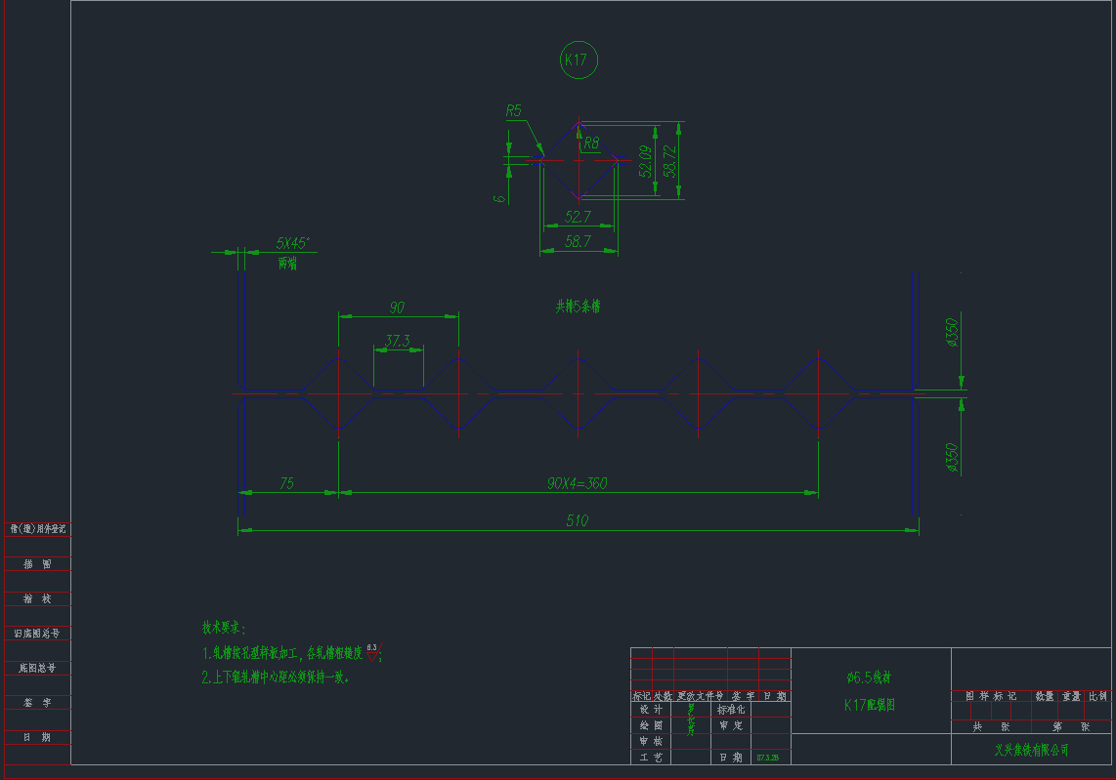This screenshot has width=1116, height=780.
Task: Click the 设计 title block cell
Action: click(652, 711)
